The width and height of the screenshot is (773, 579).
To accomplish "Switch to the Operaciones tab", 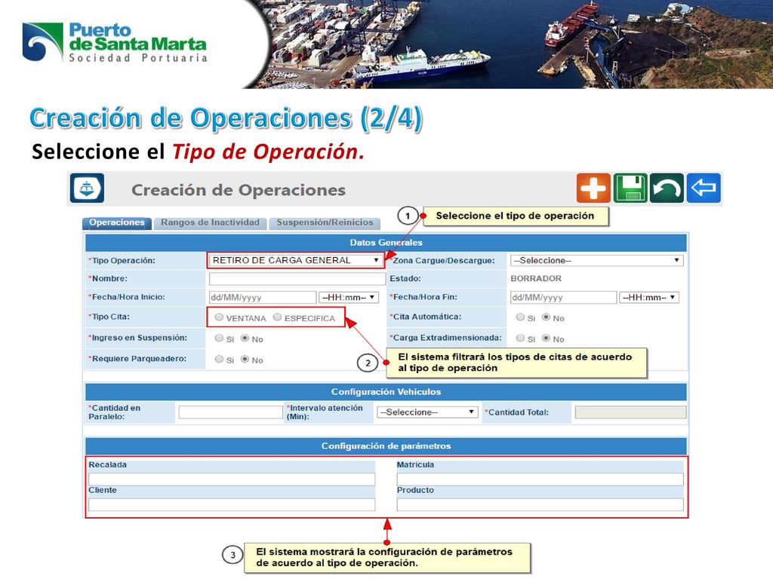I will click(117, 223).
